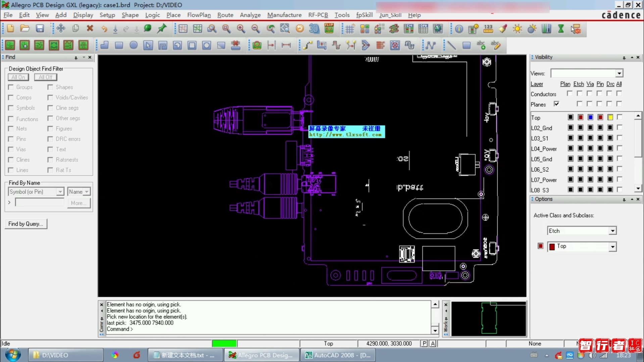Viewport: 644px width, 362px height.
Task: Enable the Nets find filter checkbox
Action: pyautogui.click(x=11, y=129)
